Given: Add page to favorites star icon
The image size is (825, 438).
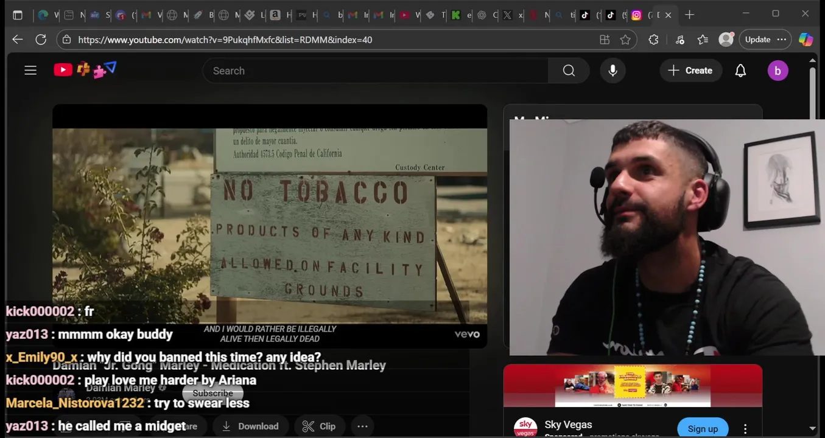Looking at the screenshot, I should pos(625,40).
